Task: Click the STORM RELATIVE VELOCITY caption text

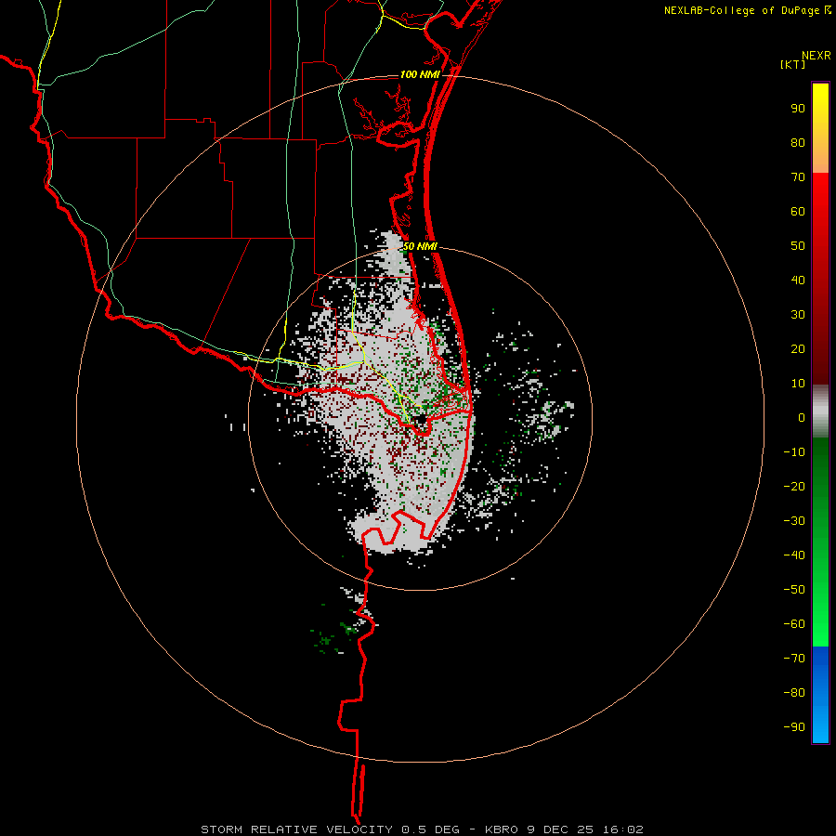Action: click(296, 829)
